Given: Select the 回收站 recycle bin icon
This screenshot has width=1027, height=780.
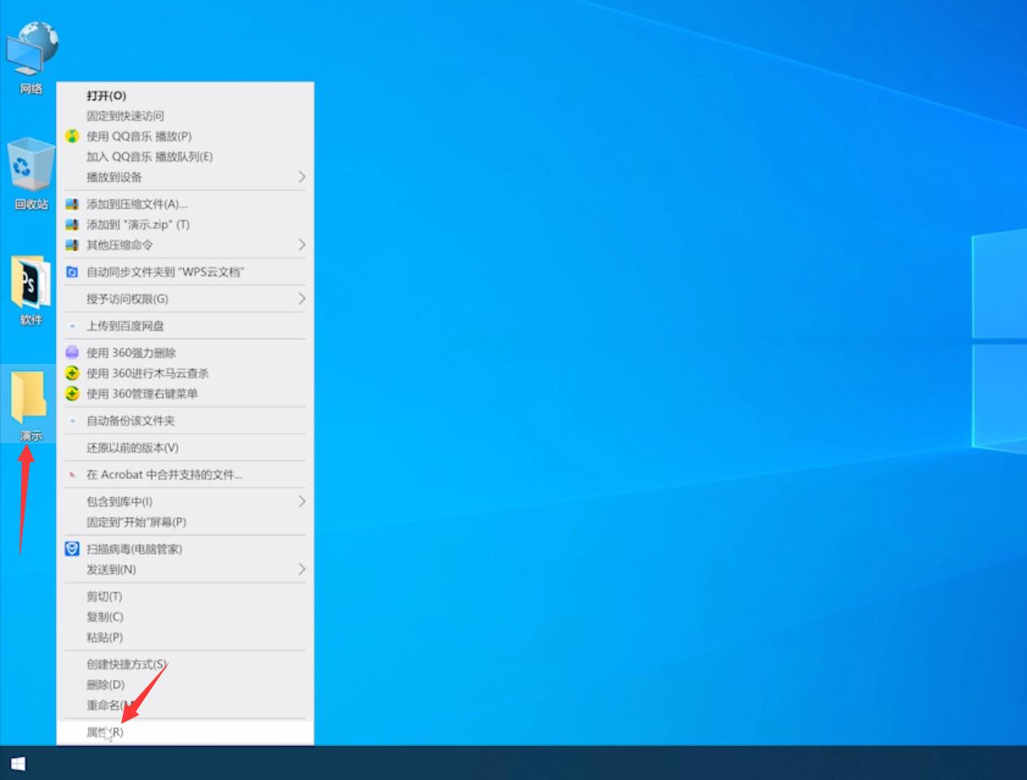Looking at the screenshot, I should [31, 175].
